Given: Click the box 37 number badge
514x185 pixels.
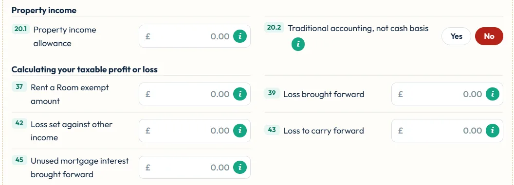Looking at the screenshot, I should (19, 87).
